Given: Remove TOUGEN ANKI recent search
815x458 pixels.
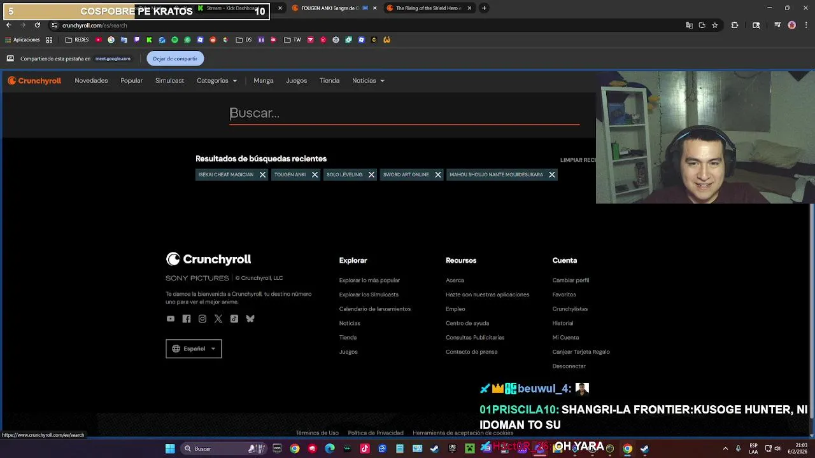Looking at the screenshot, I should click(x=315, y=175).
